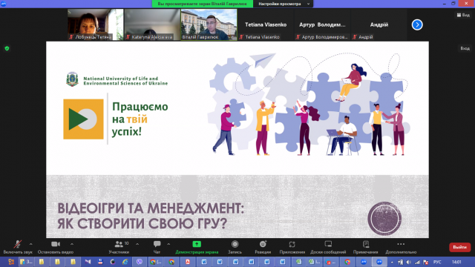This screenshot has height=267, width=475.
Task: Restore down the Zoom window
Action: click(453, 4)
